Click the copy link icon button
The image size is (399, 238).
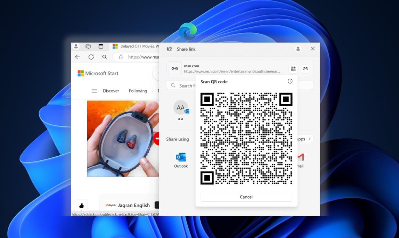pos(305,69)
